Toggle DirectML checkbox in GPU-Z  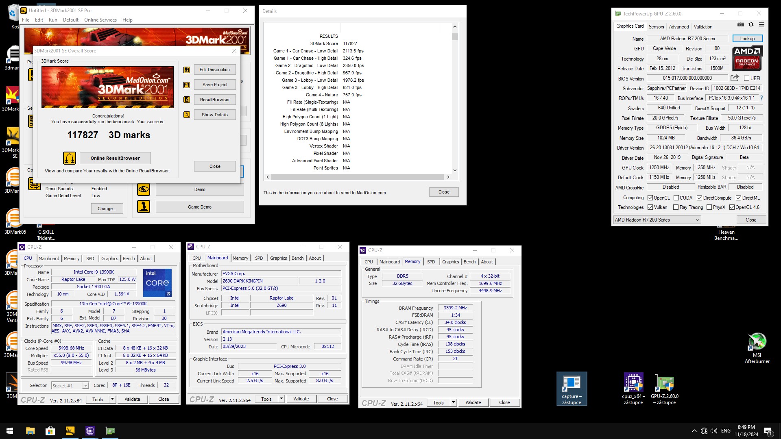click(738, 198)
